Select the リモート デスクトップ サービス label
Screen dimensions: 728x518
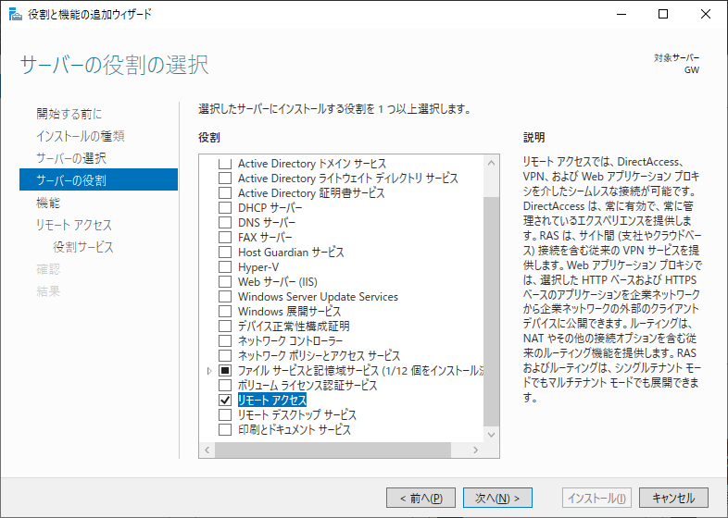297,414
